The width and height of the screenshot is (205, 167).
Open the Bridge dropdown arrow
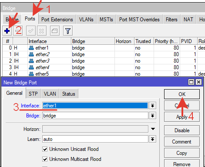click(152, 116)
